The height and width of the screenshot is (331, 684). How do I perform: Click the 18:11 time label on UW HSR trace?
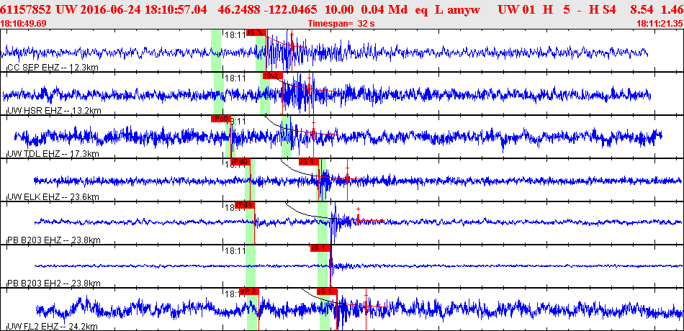point(235,78)
